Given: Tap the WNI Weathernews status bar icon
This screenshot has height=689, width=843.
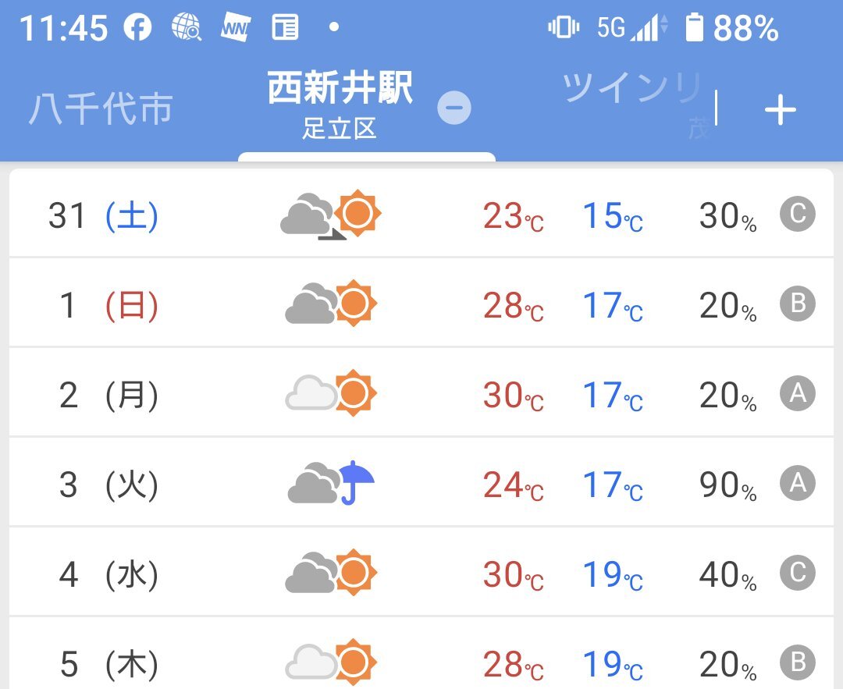Looking at the screenshot, I should [236, 27].
